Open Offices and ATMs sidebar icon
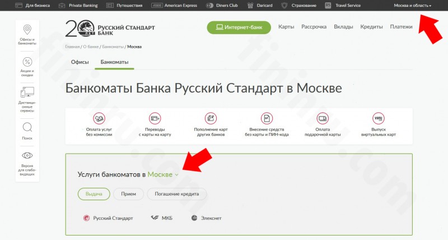The height and width of the screenshot is (240, 448). 27,30
